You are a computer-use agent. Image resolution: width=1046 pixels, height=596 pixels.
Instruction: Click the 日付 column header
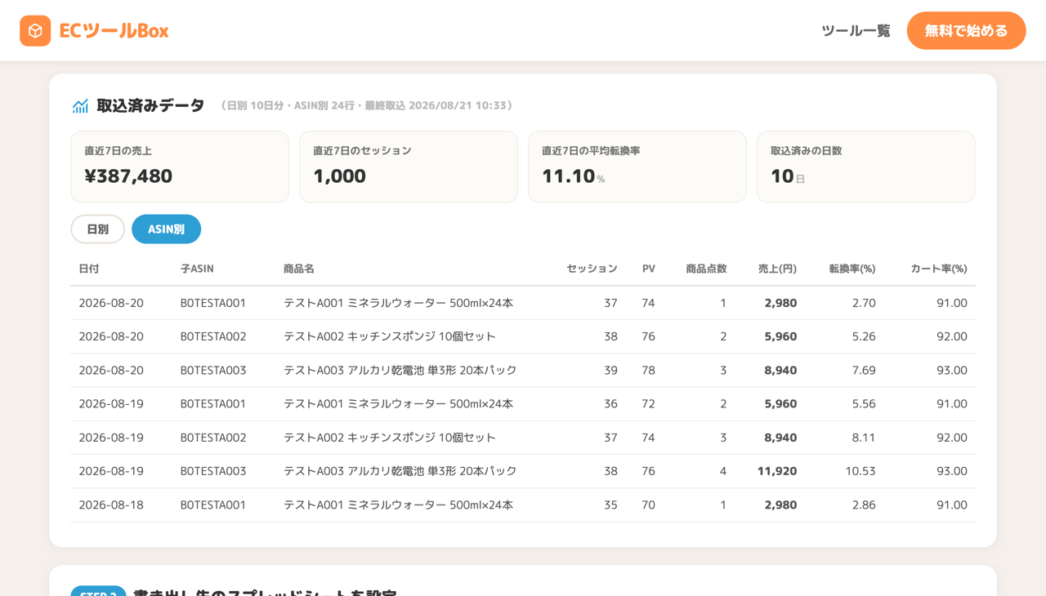pos(89,269)
